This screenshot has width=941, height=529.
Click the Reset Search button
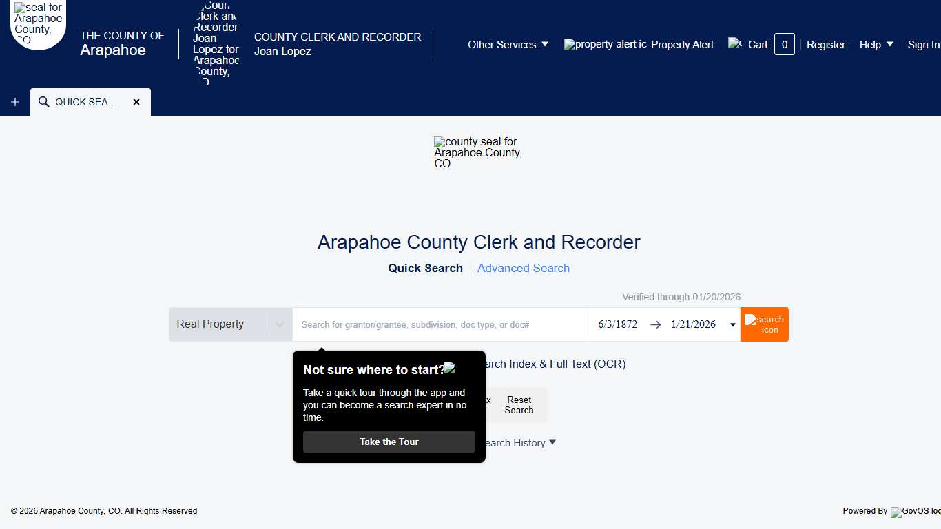pos(519,405)
